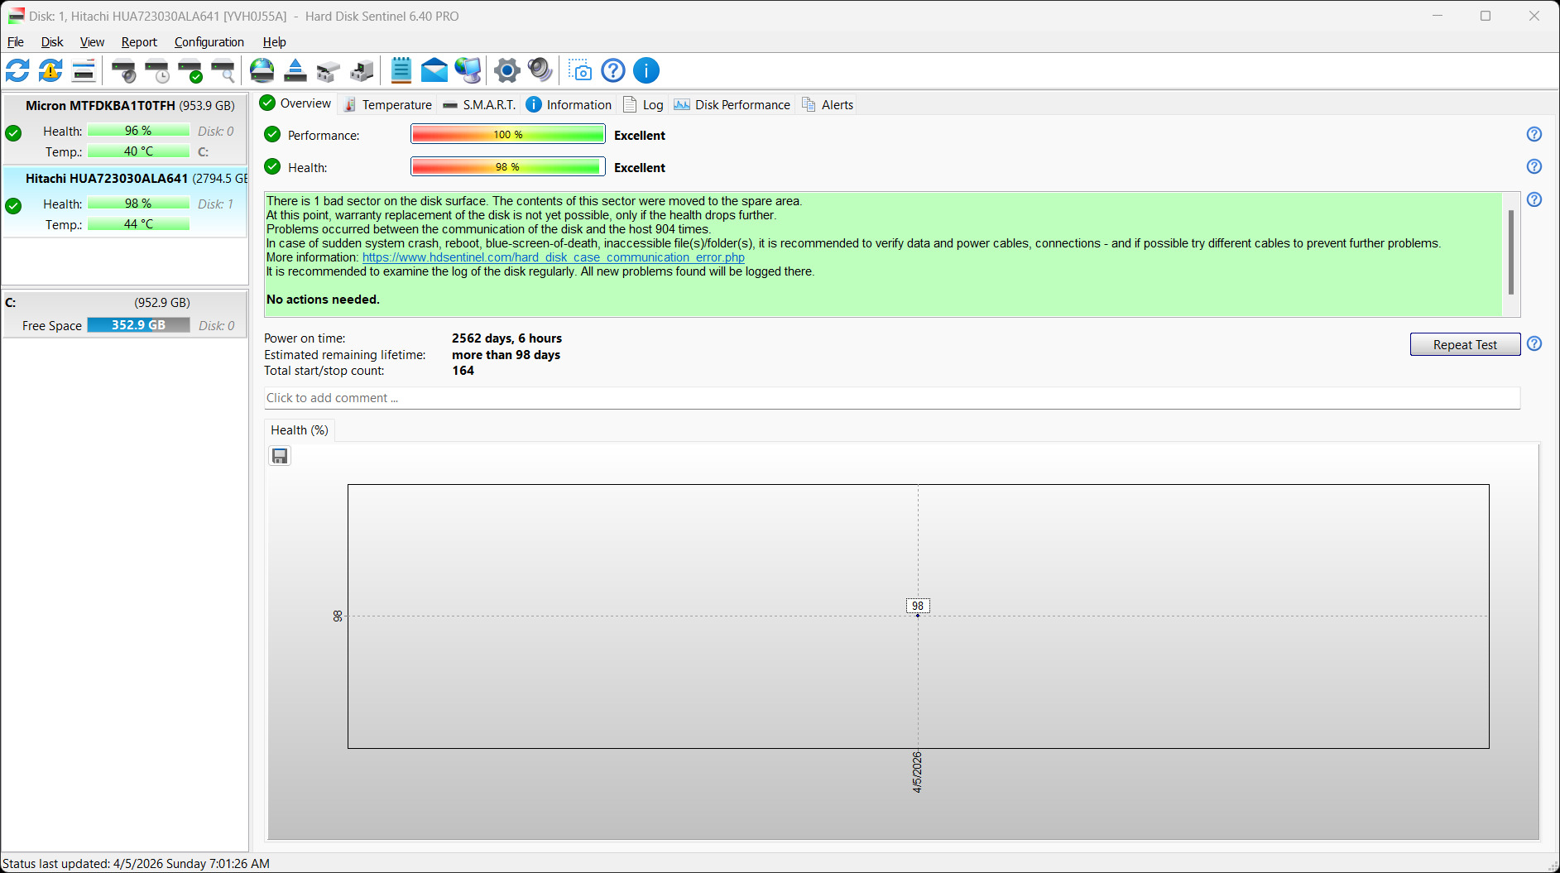Switch to the Information tab
The height and width of the screenshot is (873, 1560).
569,105
